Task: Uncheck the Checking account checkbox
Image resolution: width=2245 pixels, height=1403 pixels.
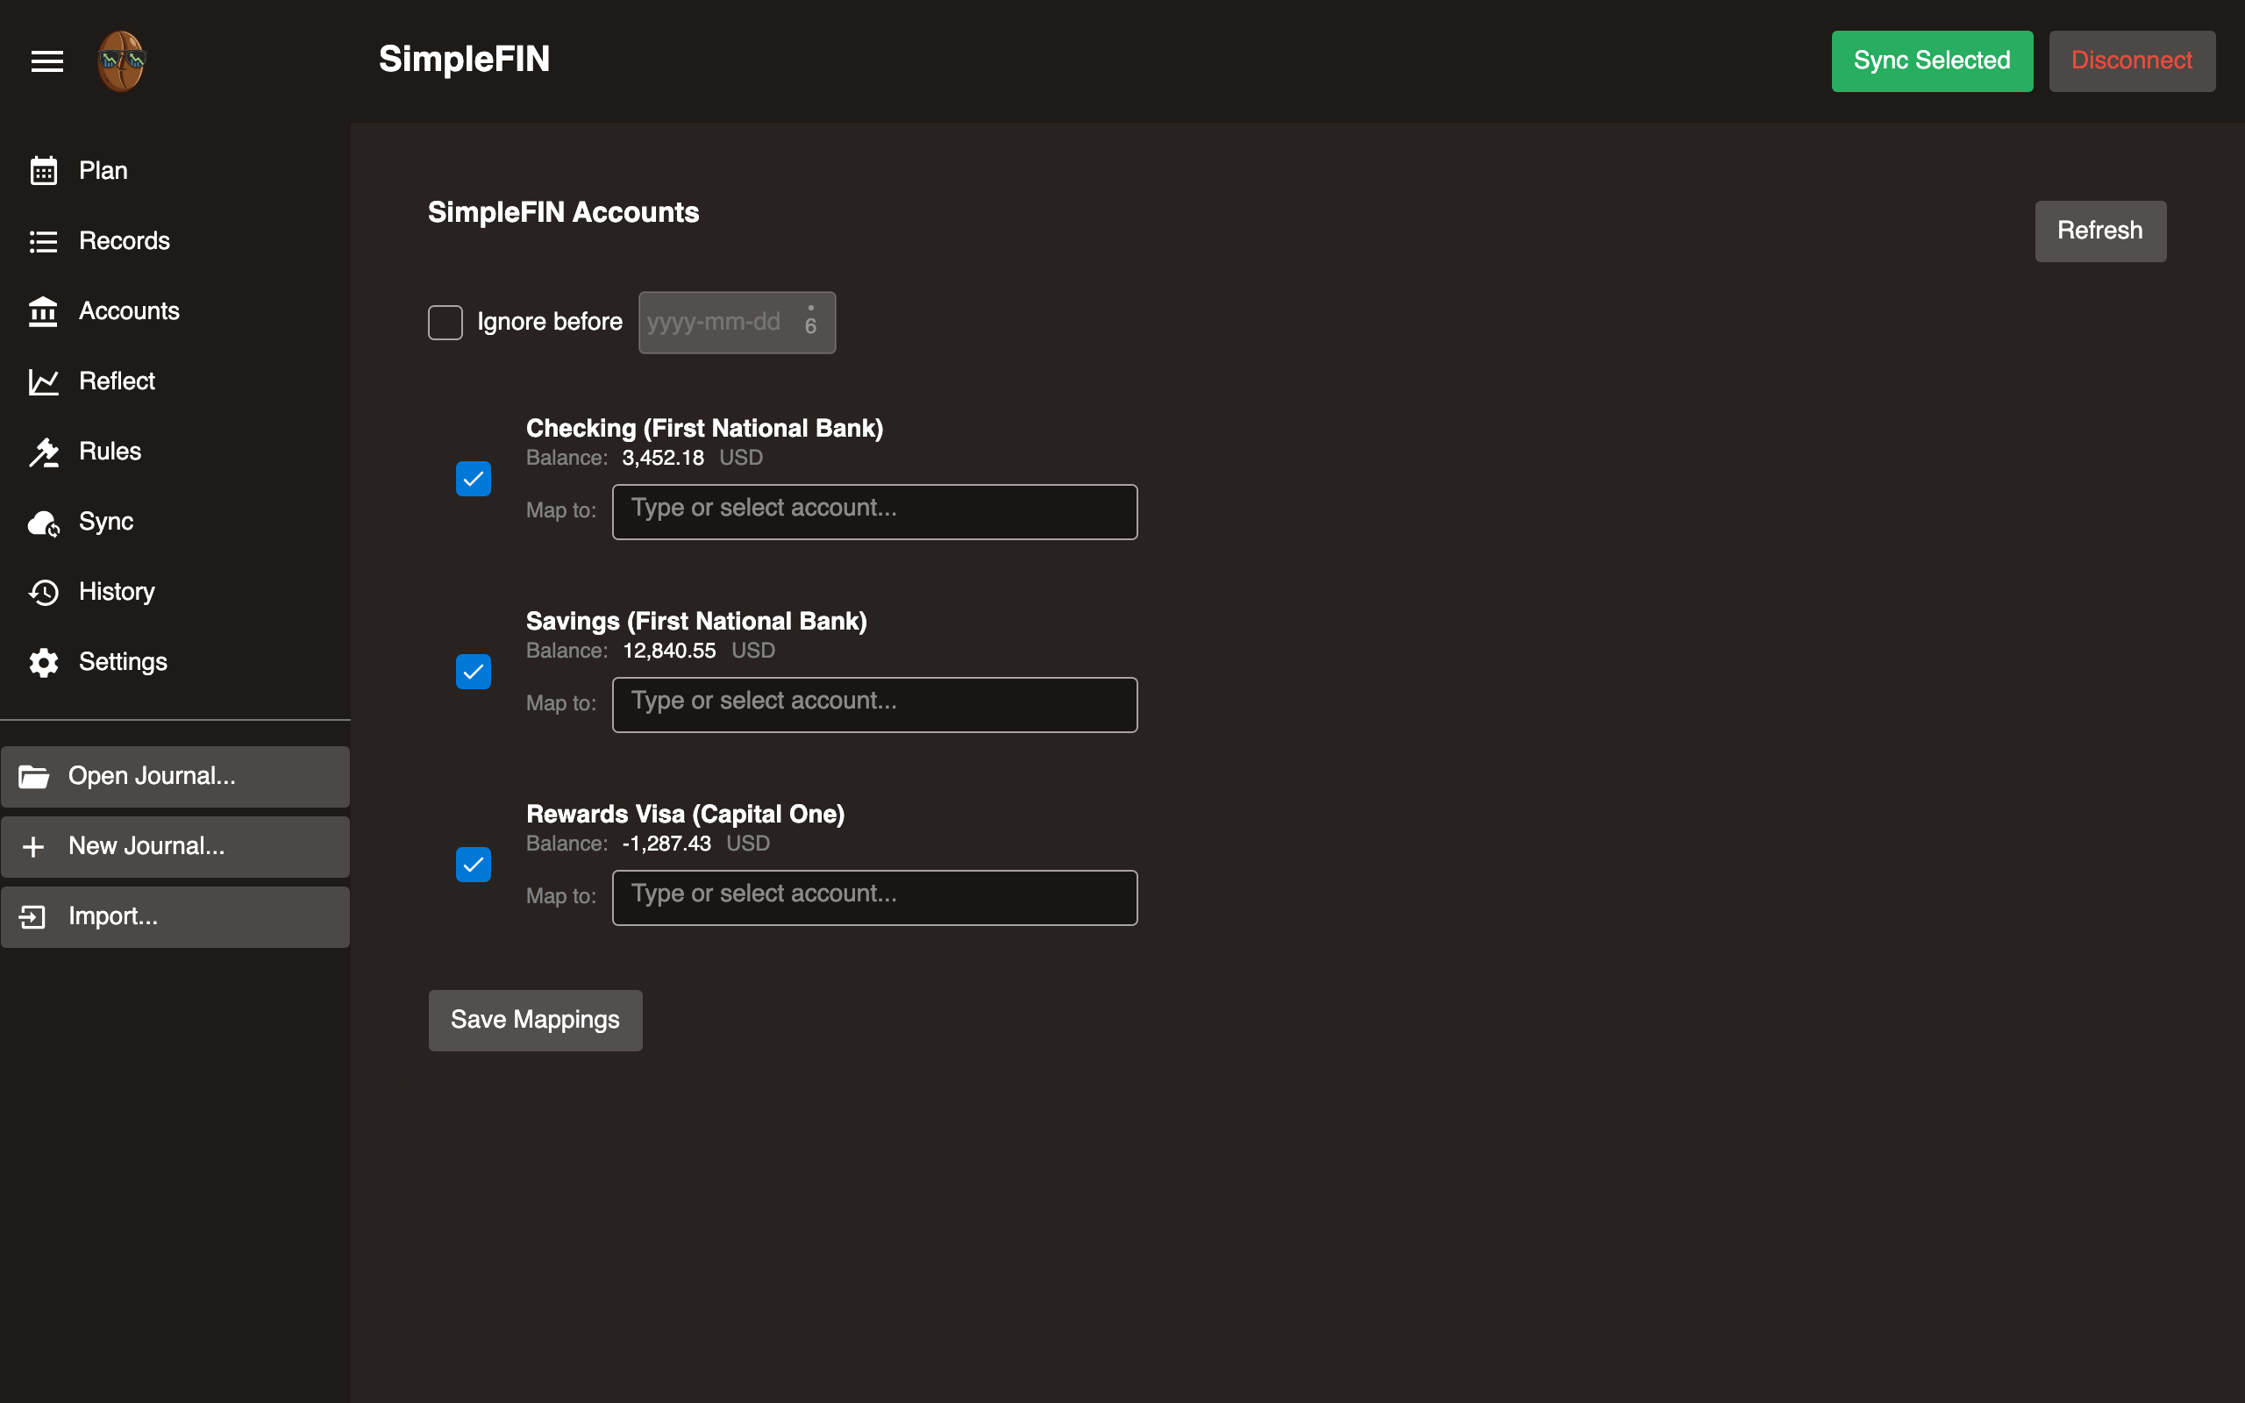Action: [474, 479]
